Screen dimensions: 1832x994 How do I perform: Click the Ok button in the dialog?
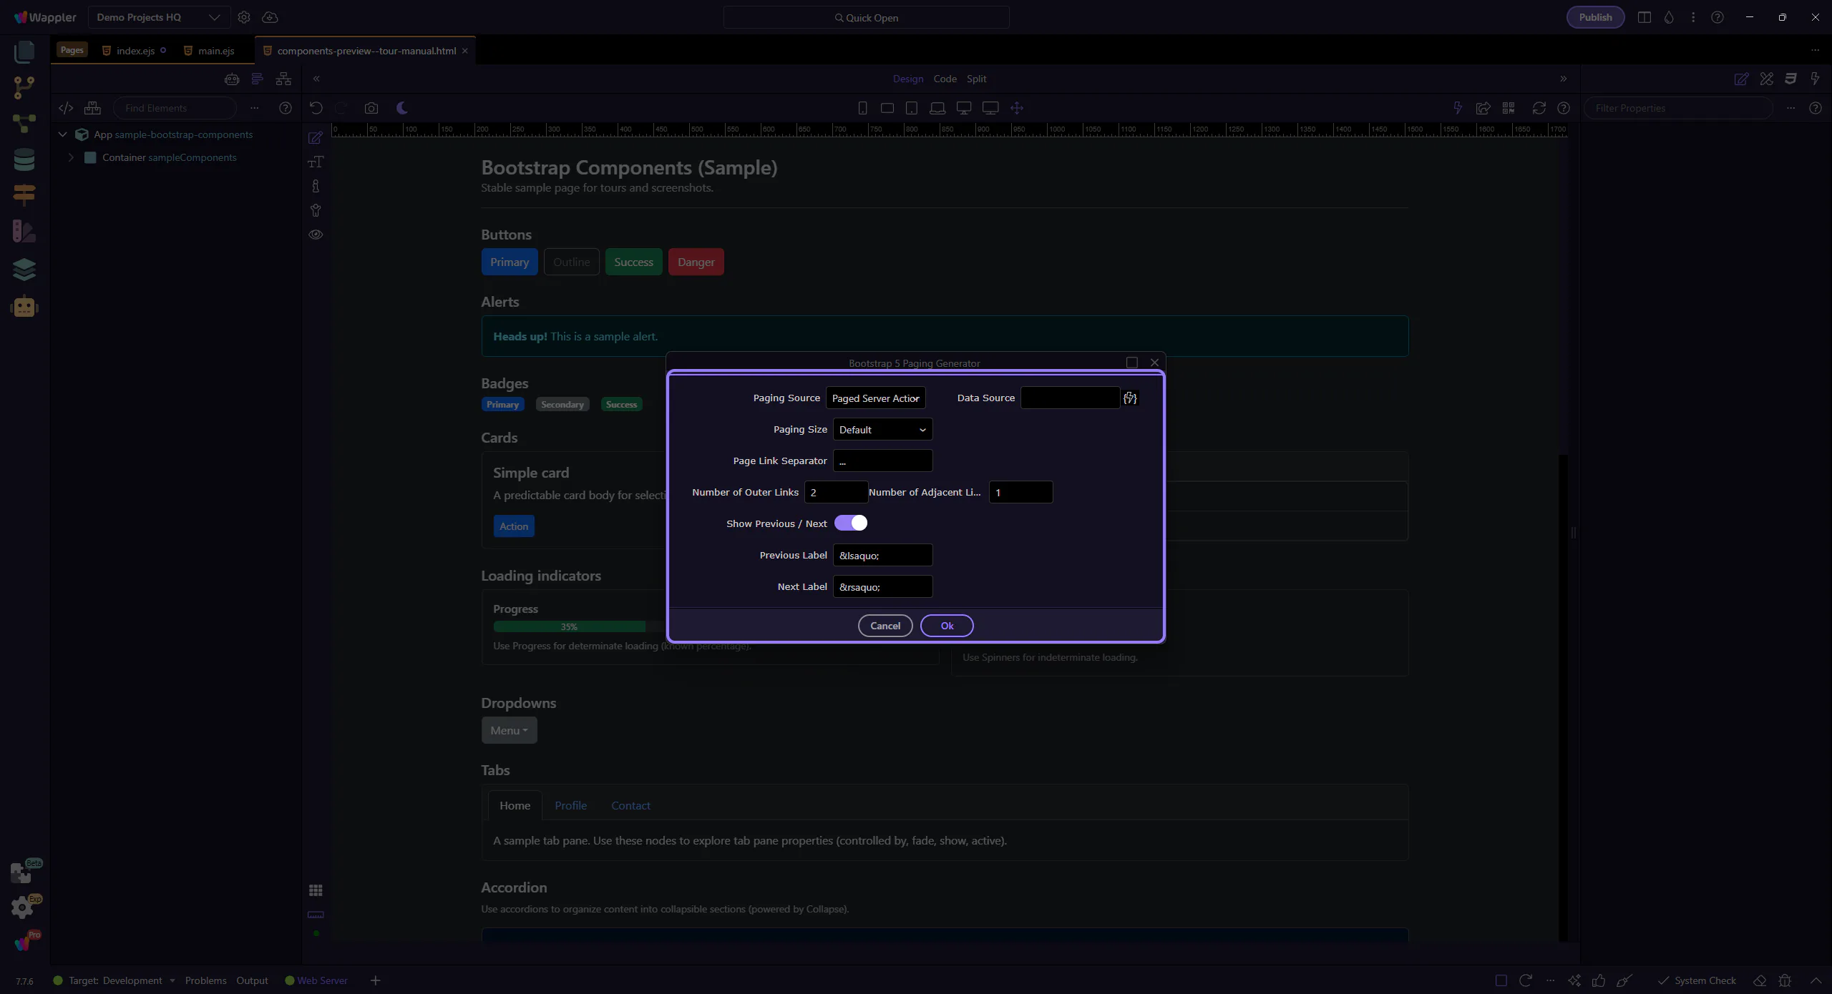click(946, 626)
